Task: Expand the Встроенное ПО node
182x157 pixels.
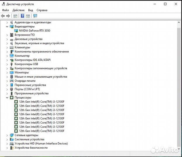Action: point(7,35)
